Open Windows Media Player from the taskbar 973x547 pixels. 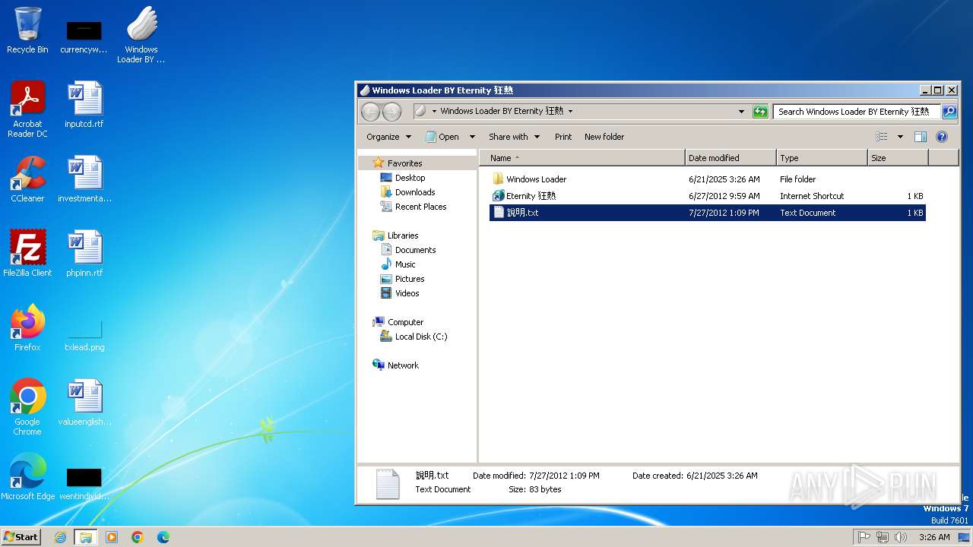[112, 537]
